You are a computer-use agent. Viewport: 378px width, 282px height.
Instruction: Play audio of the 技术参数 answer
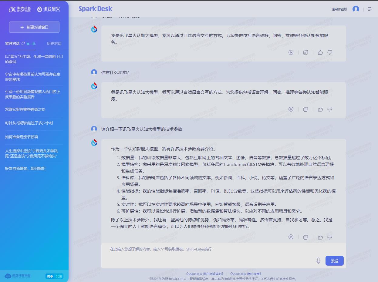click(x=291, y=237)
